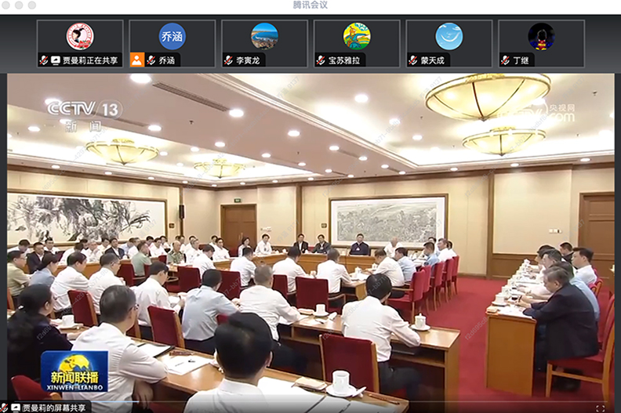Screen dimensions: 621x413
Task: Click the 贾曼莉的屏幕共享 label
Action: [x=53, y=408]
